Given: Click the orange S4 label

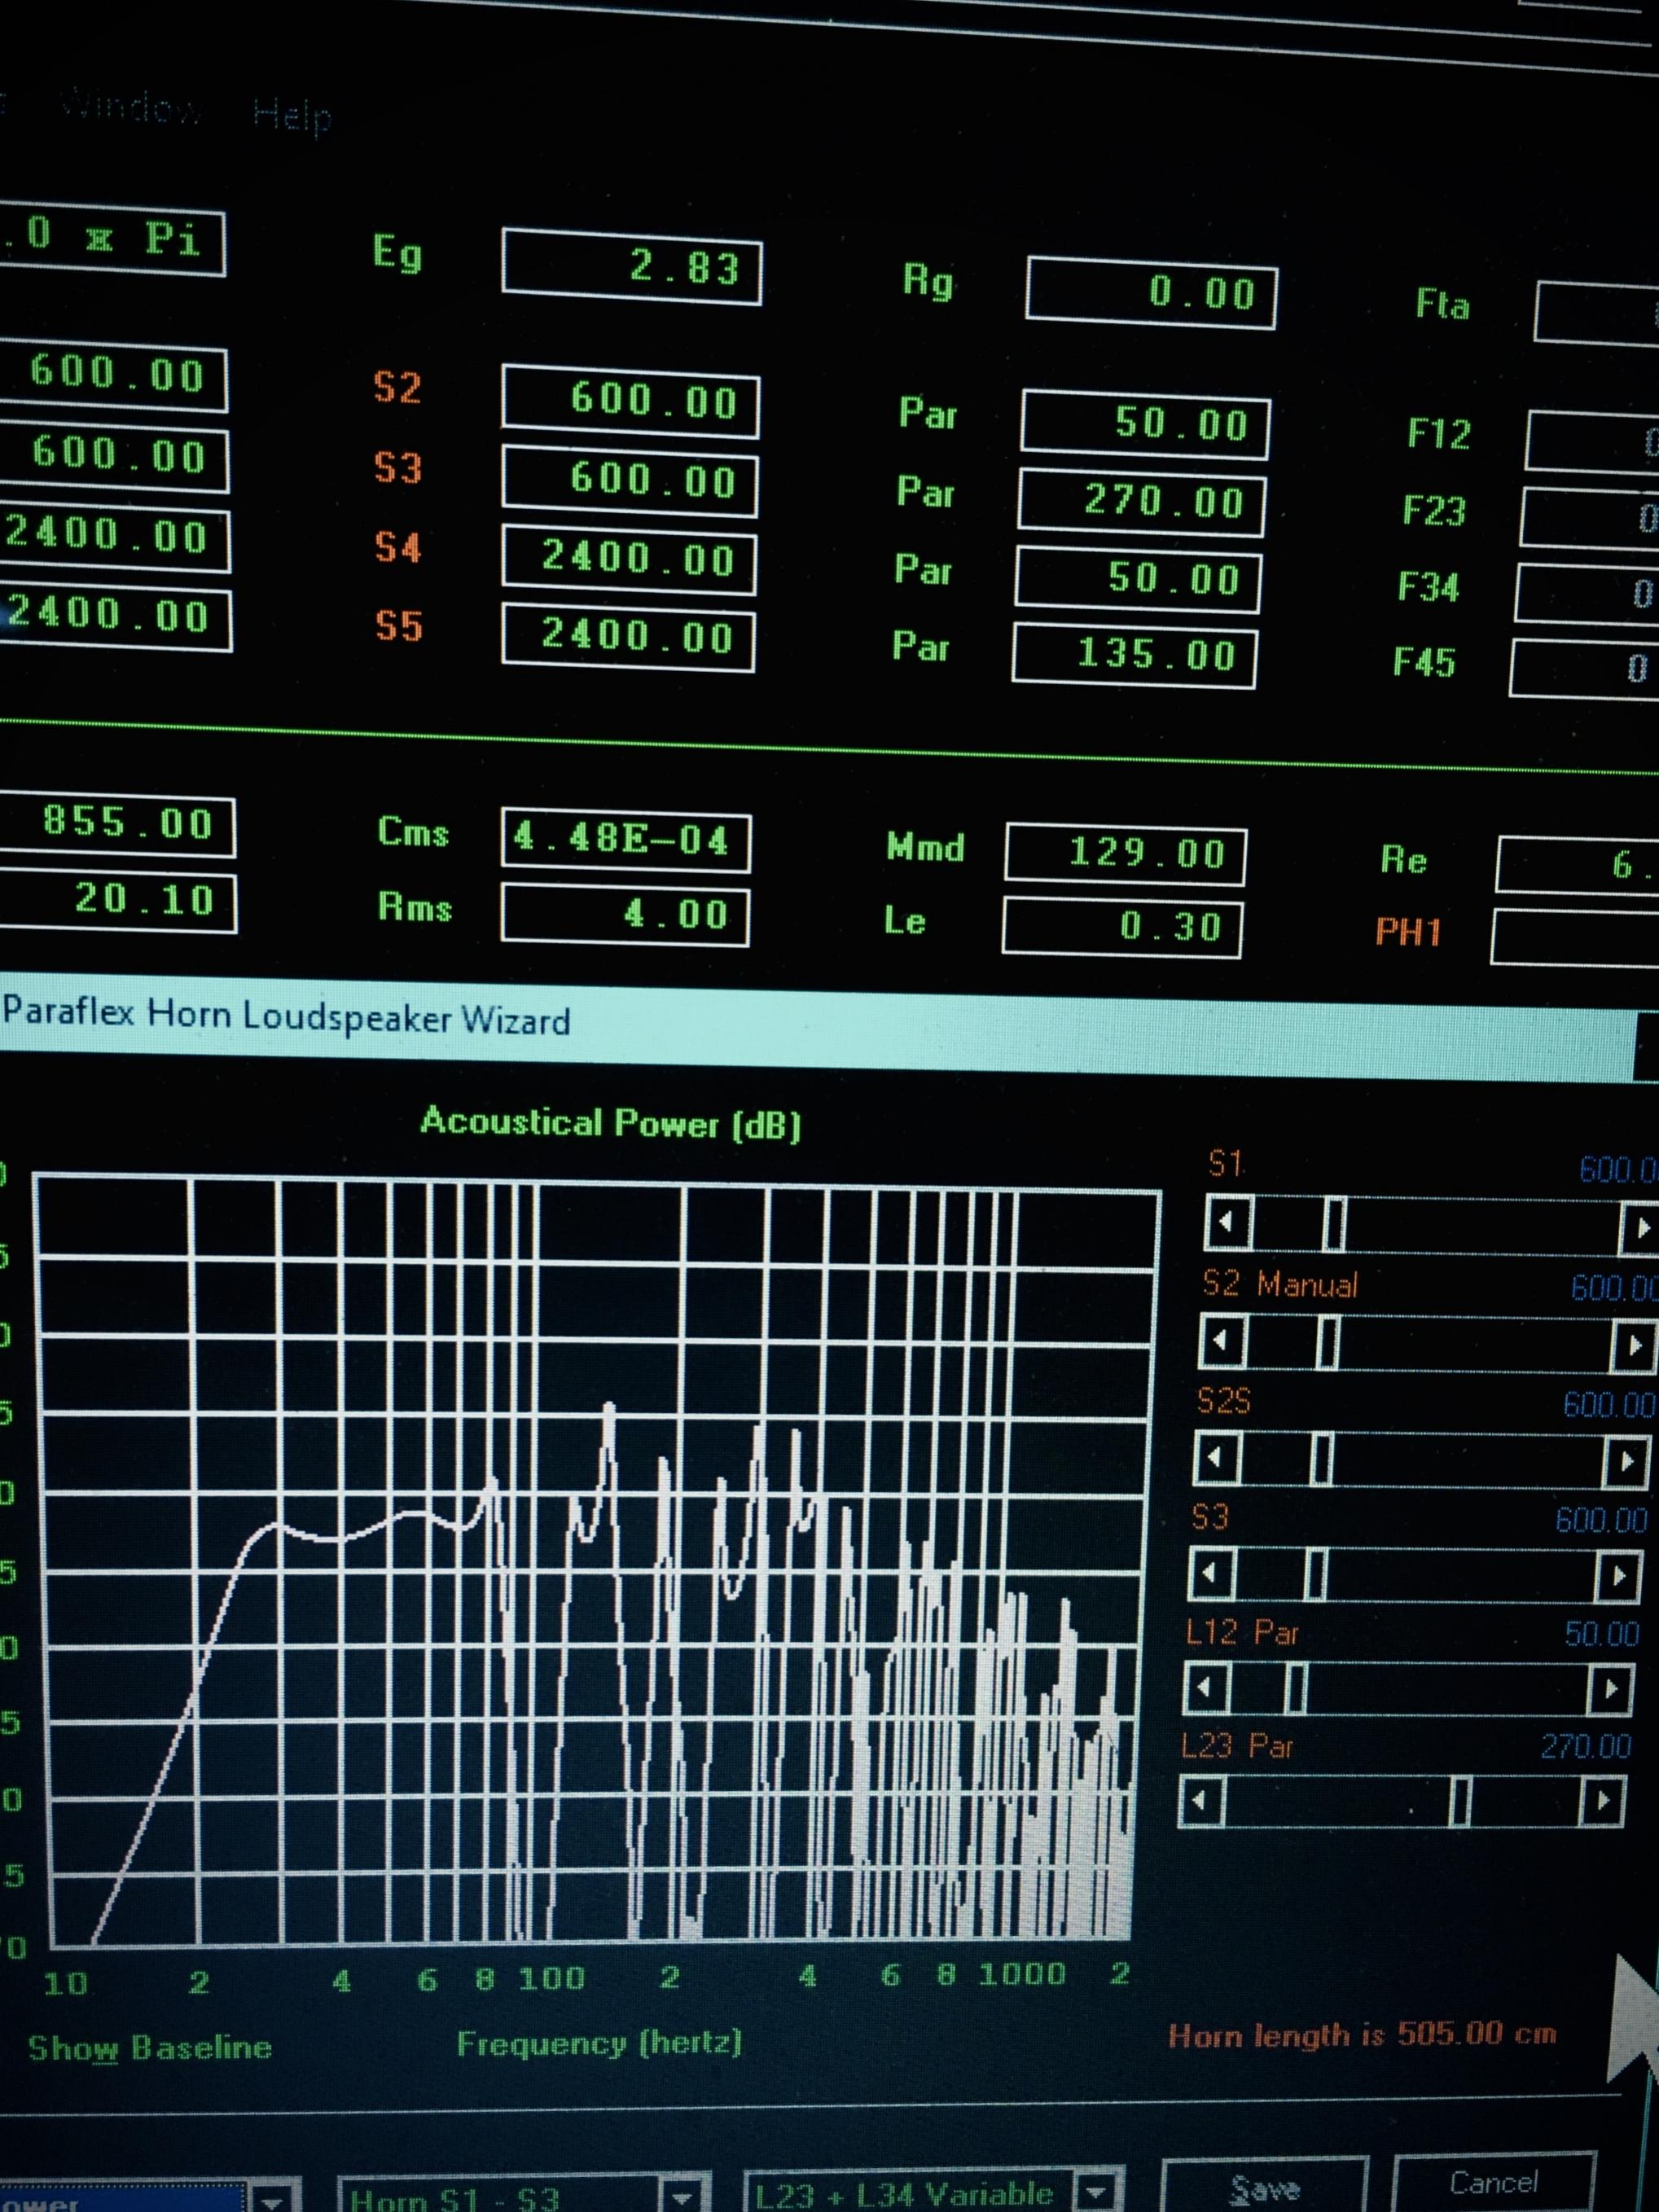Looking at the screenshot, I should (398, 547).
